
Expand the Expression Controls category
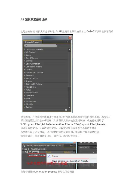coord(24,72)
